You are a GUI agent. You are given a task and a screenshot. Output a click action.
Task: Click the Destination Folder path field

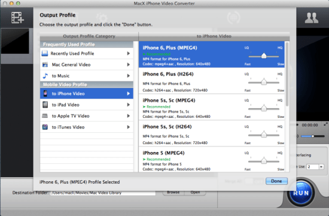[x=103, y=193]
